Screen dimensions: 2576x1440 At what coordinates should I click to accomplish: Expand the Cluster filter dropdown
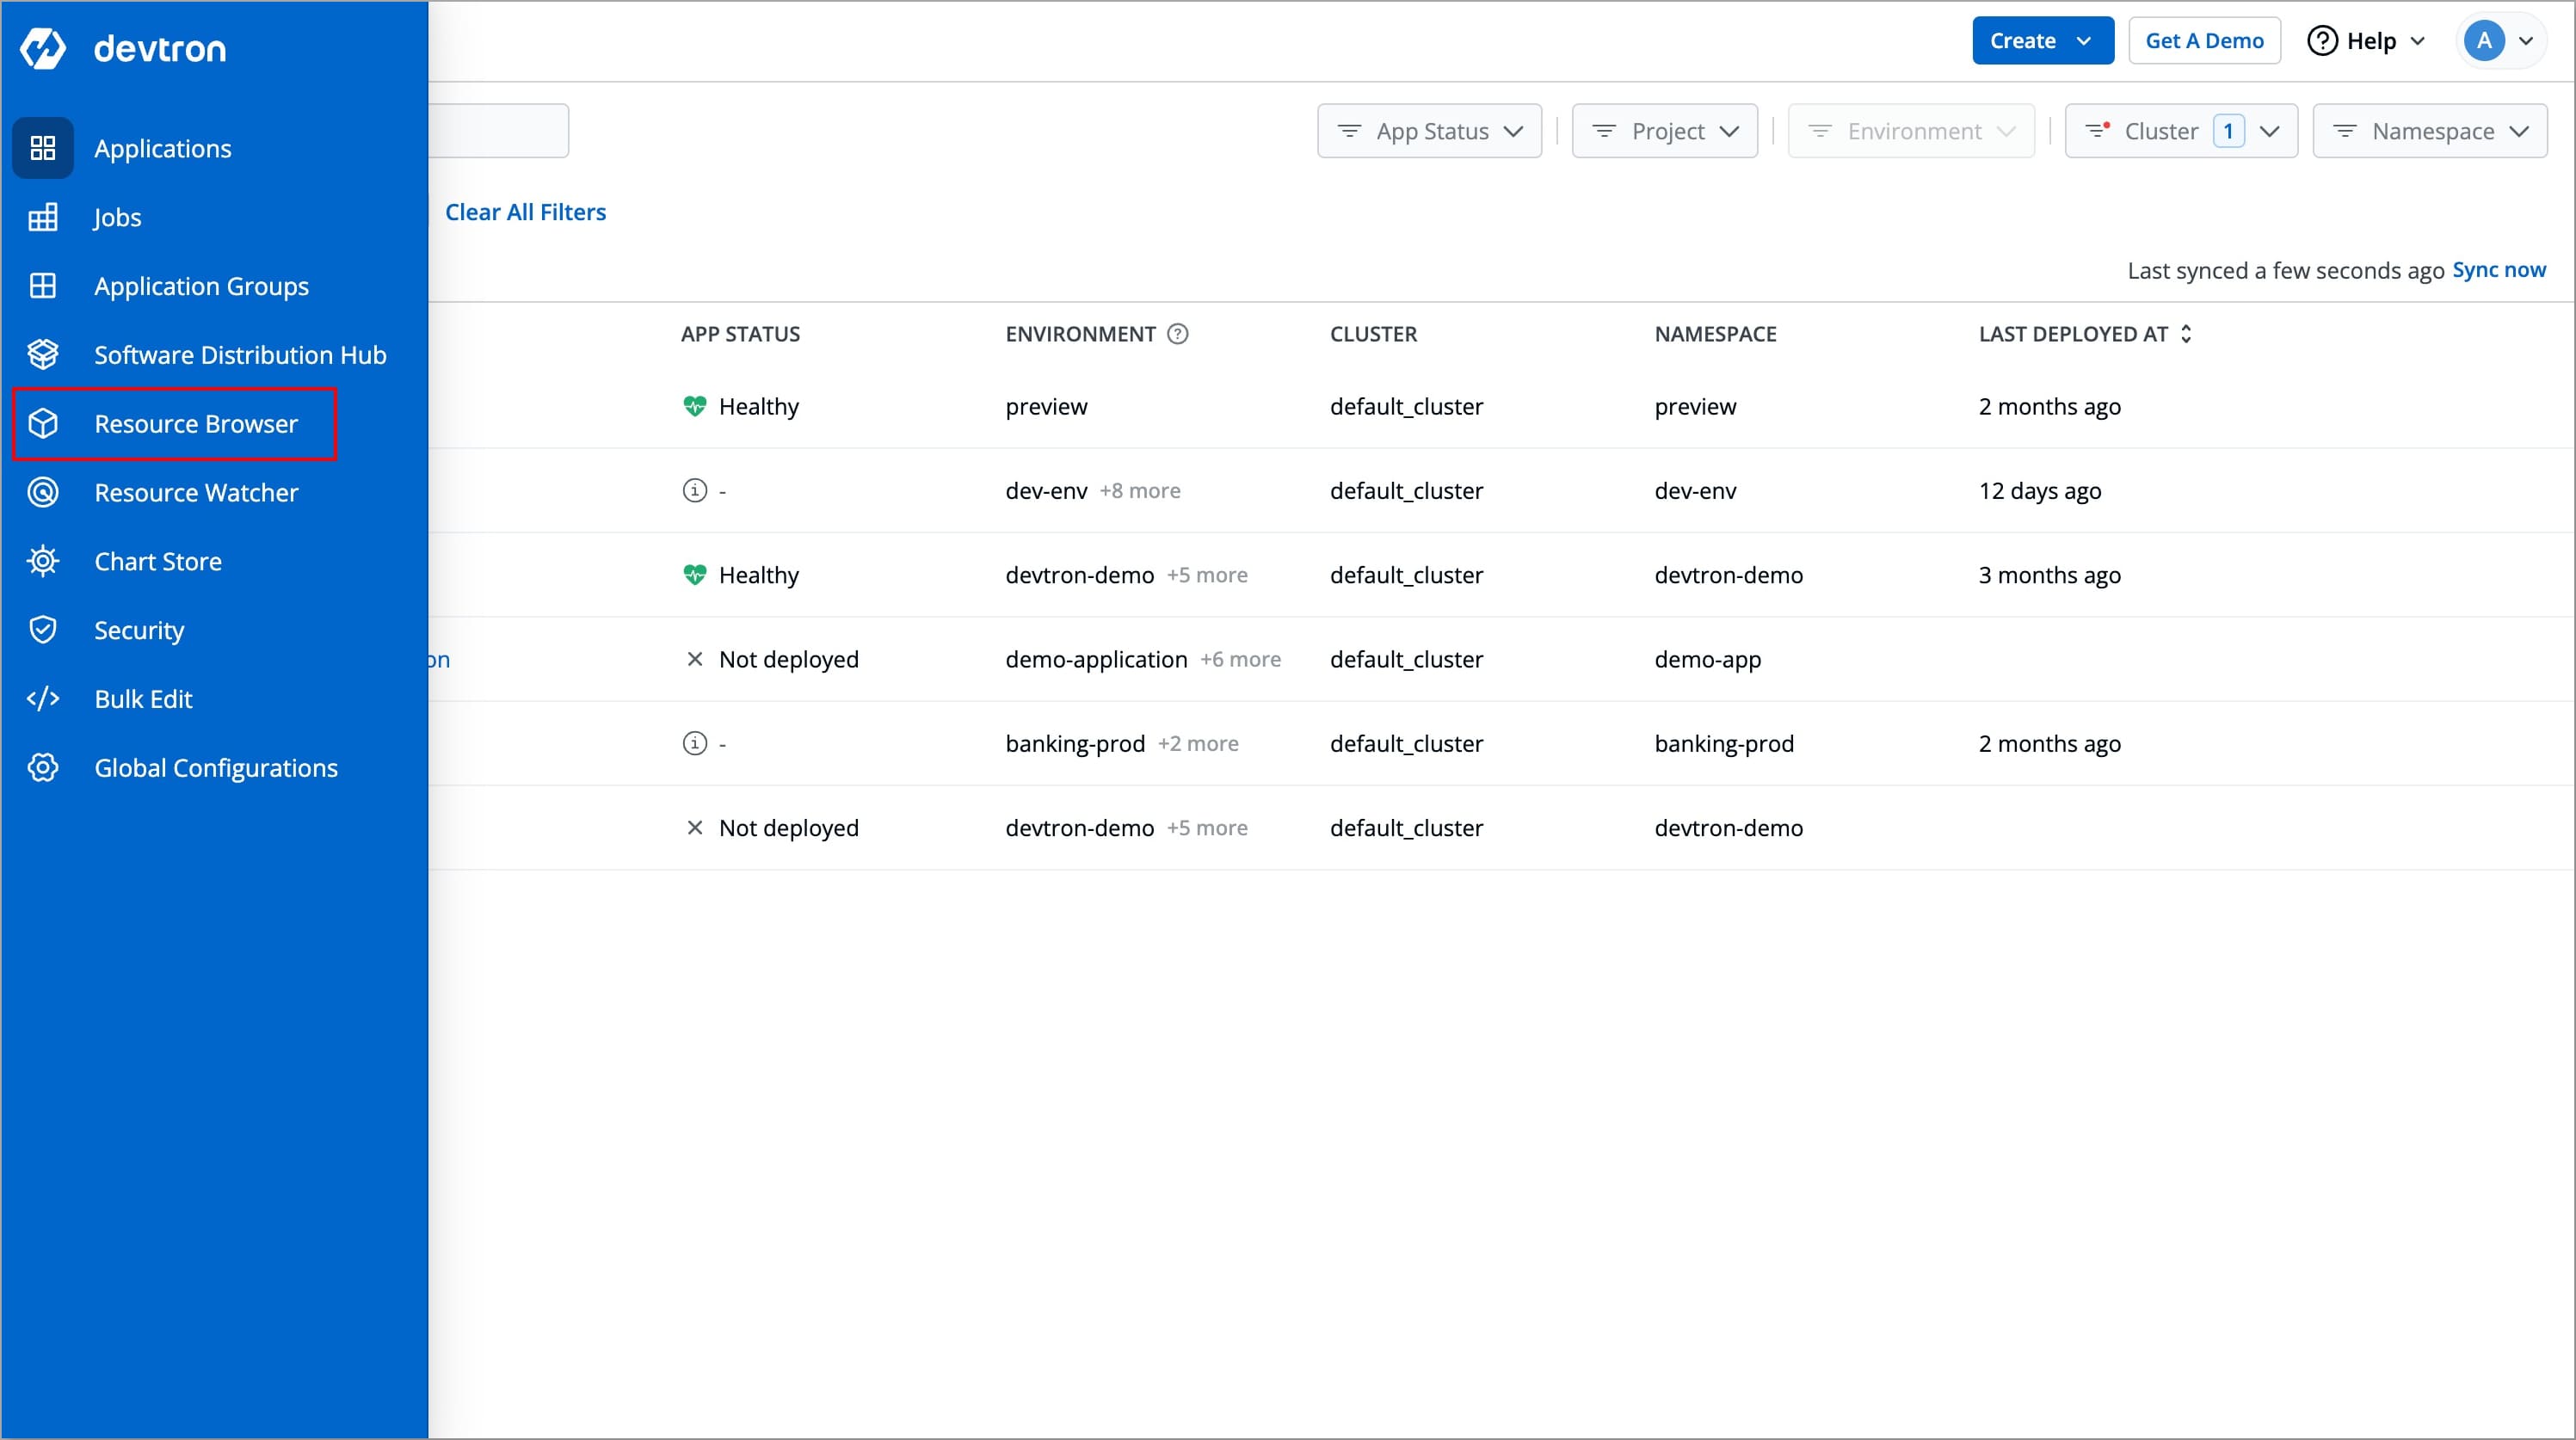(x=2180, y=130)
